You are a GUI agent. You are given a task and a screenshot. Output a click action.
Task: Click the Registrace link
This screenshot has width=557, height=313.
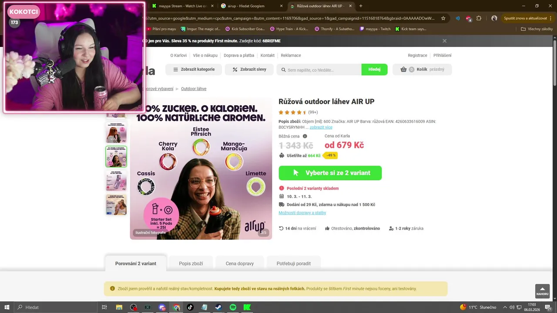(x=417, y=55)
